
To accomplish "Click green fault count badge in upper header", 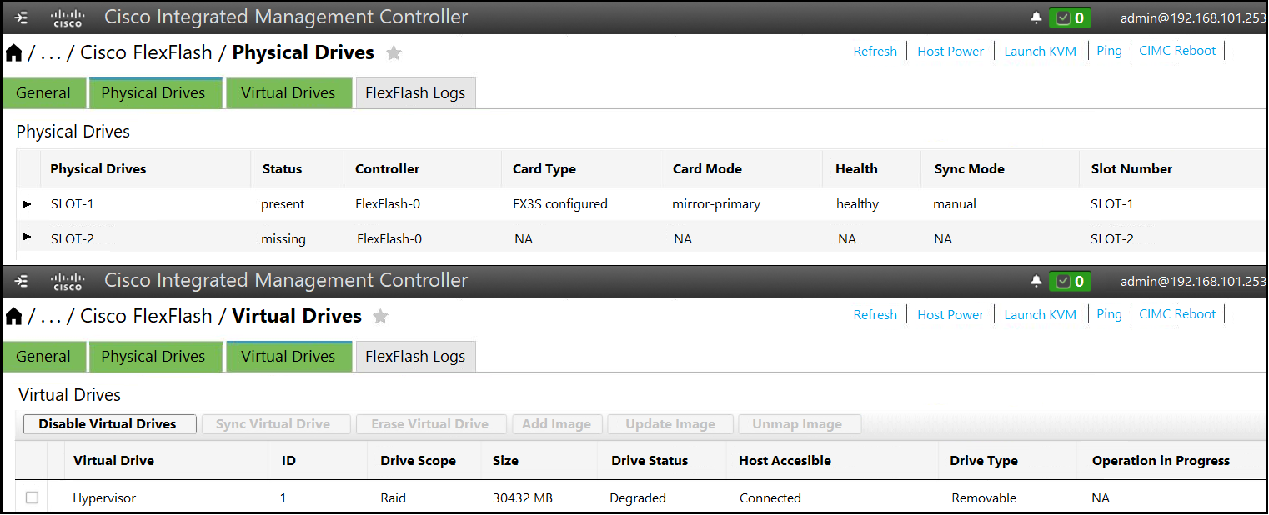I will tap(1070, 17).
